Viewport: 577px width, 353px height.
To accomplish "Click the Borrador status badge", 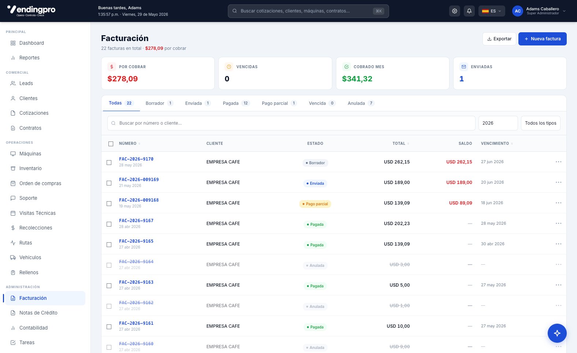I will (x=315, y=163).
